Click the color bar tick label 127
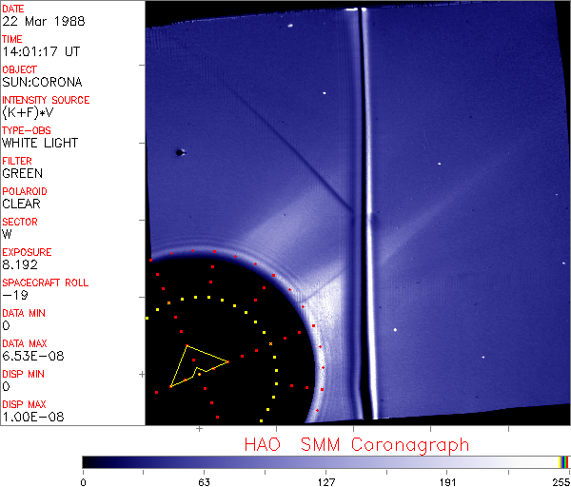The height and width of the screenshot is (487, 571). click(325, 482)
